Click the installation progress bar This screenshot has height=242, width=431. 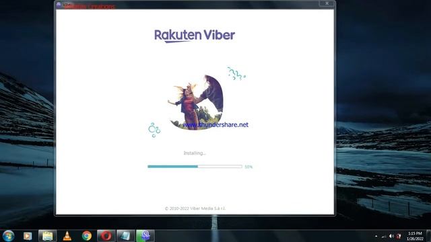pos(195,167)
